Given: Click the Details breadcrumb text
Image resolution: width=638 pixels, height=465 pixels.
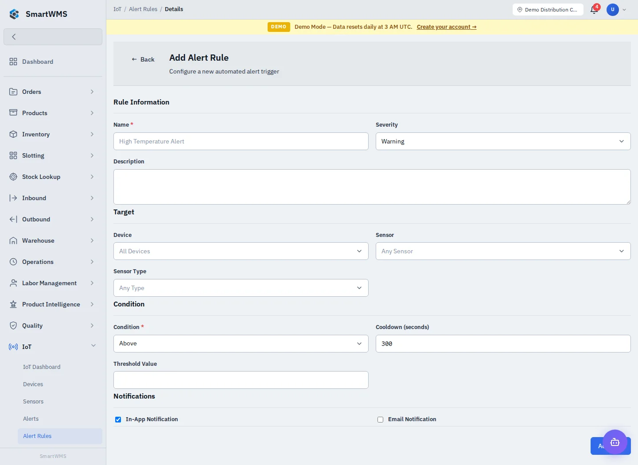Looking at the screenshot, I should pos(174,9).
